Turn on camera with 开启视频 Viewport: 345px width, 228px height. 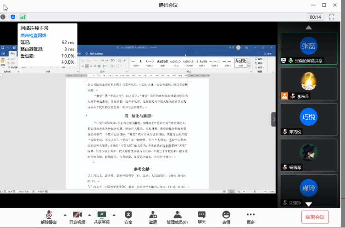tap(77, 217)
